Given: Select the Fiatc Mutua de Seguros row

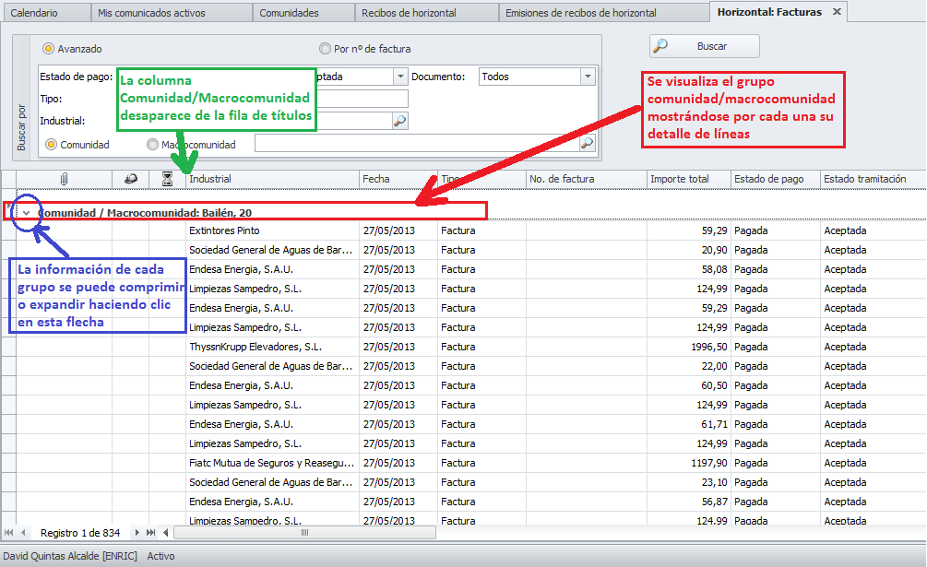Looking at the screenshot, I should [471, 463].
